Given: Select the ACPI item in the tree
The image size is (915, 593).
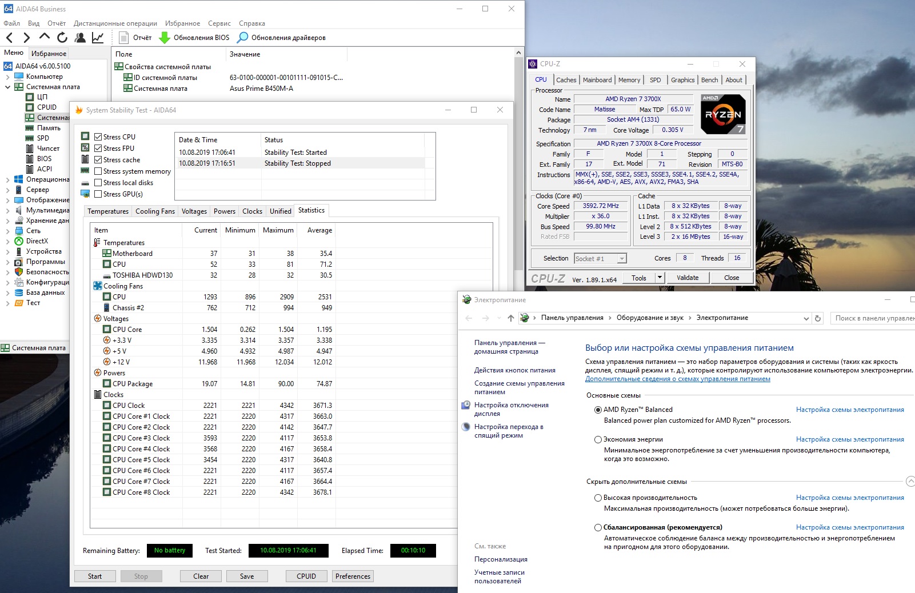Looking at the screenshot, I should click(x=45, y=169).
